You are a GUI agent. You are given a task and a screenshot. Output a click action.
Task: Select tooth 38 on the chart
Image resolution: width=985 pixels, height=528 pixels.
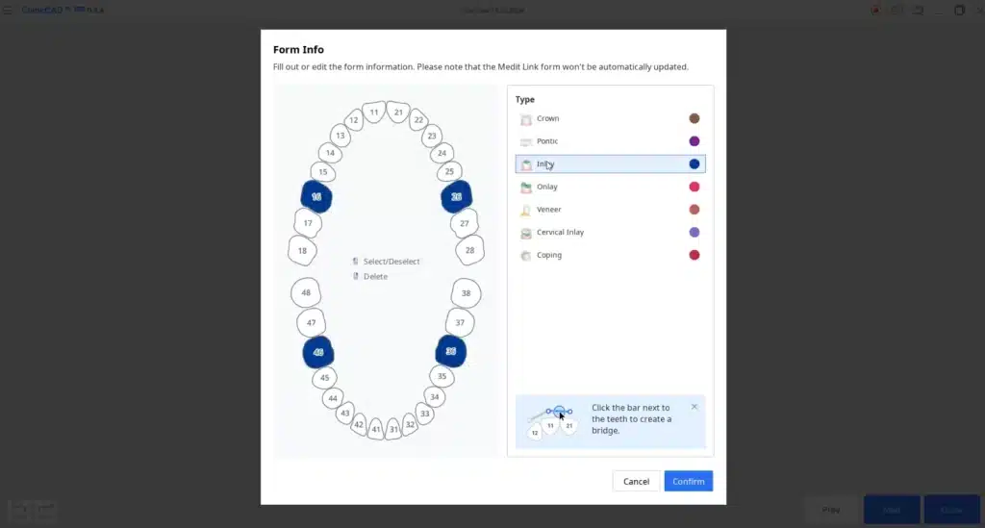pos(467,293)
